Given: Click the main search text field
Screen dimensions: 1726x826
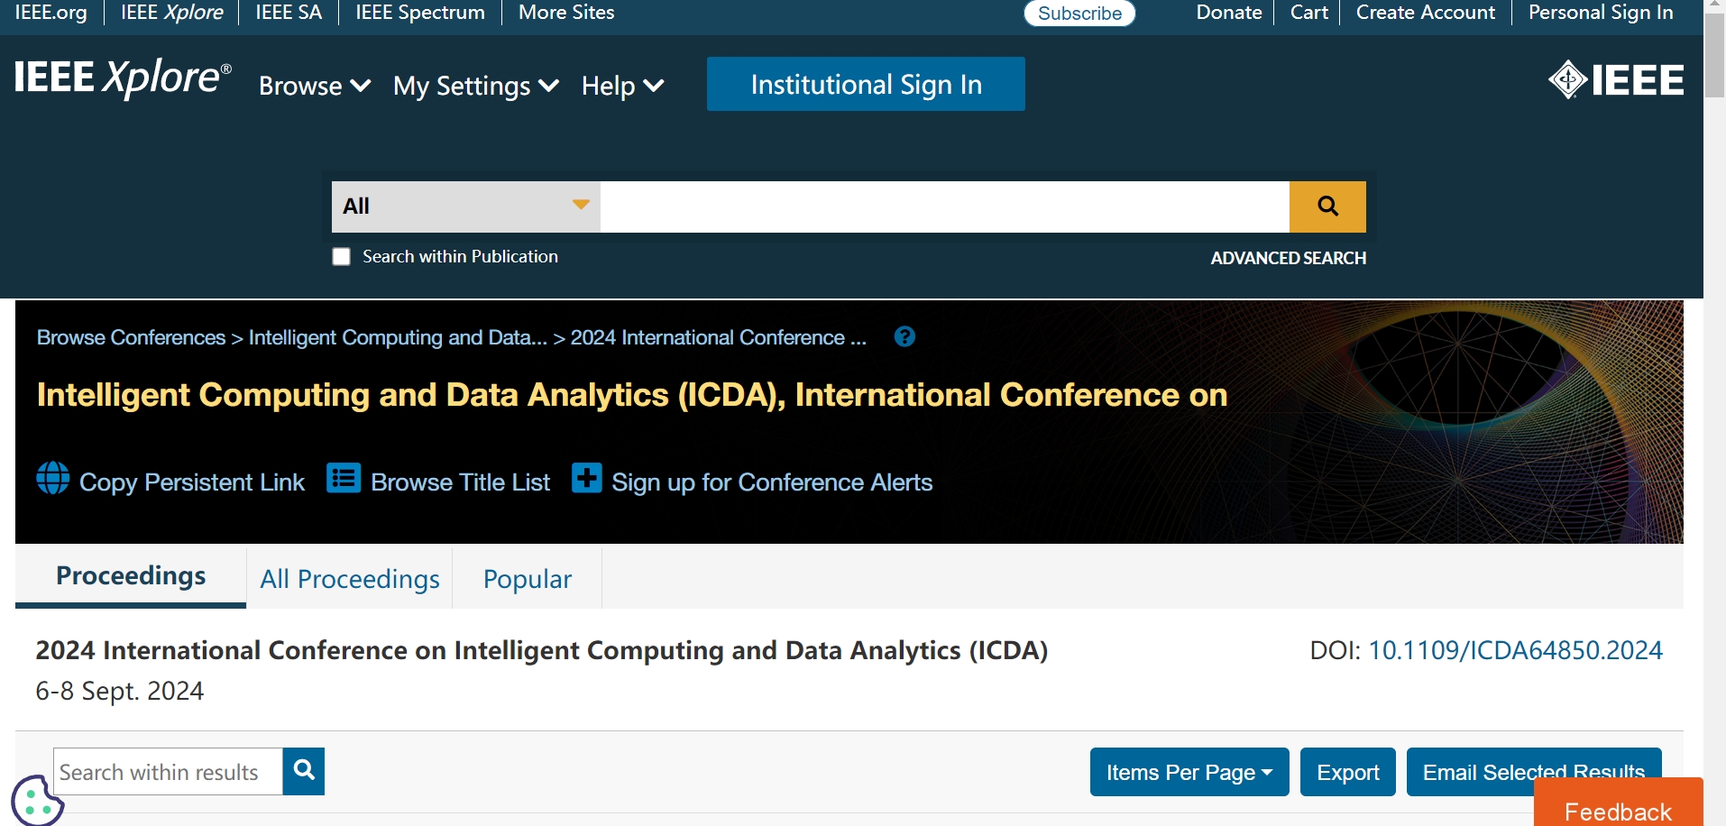Looking at the screenshot, I should point(945,206).
